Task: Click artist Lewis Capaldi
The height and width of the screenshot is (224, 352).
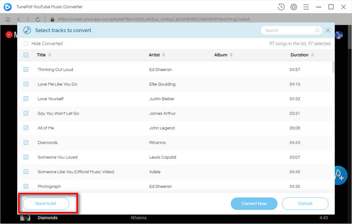Action: coord(162,157)
